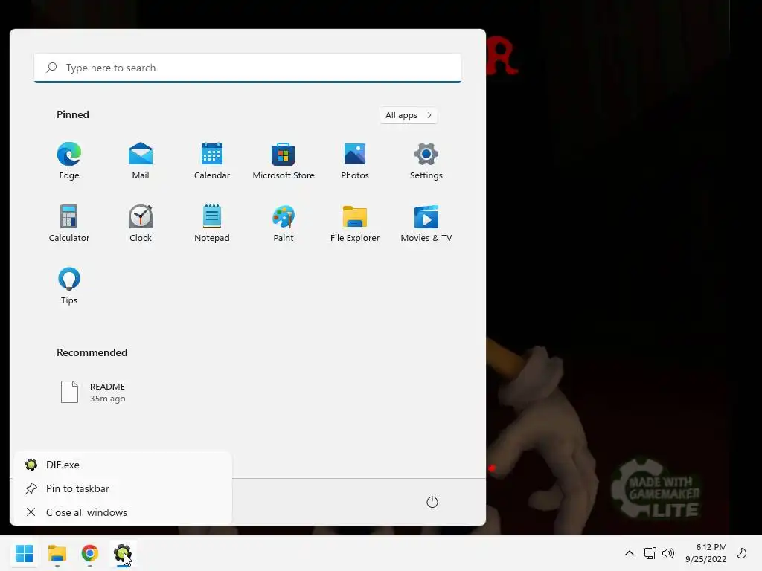This screenshot has height=571, width=762.
Task: Open the Paint app
Action: [284, 223]
